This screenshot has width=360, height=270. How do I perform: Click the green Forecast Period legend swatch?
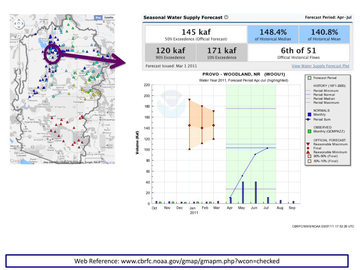point(309,78)
